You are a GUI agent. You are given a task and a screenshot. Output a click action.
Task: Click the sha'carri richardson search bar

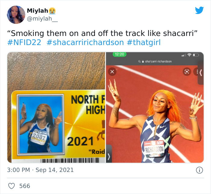pyautogui.click(x=155, y=61)
